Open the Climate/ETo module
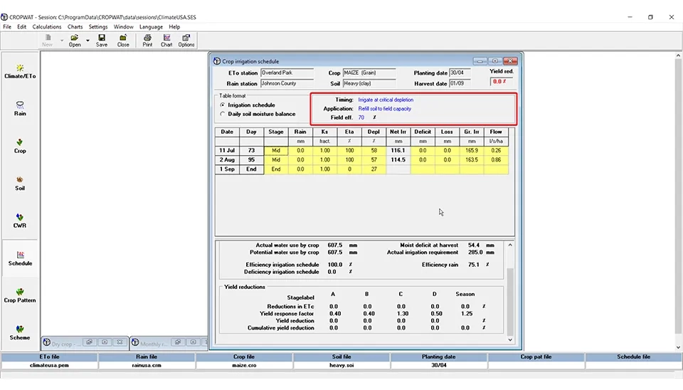The image size is (683, 390). coord(20,71)
